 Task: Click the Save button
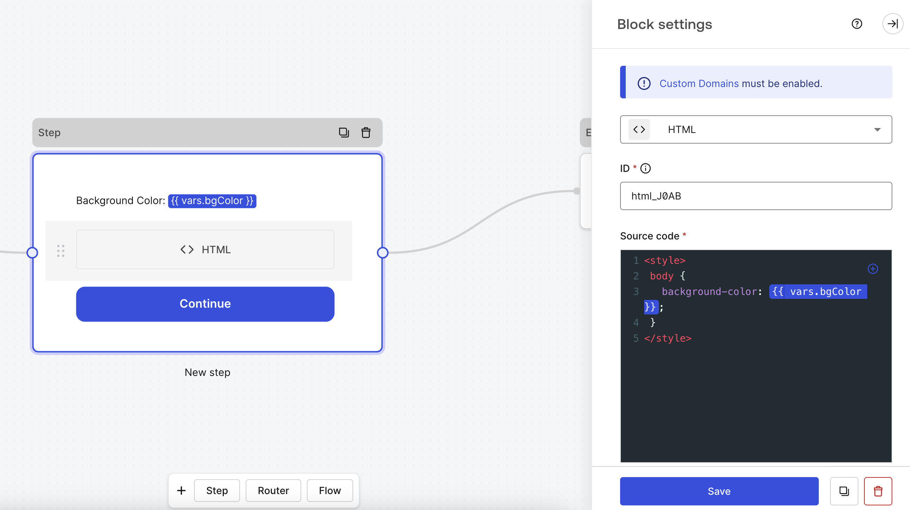click(719, 491)
